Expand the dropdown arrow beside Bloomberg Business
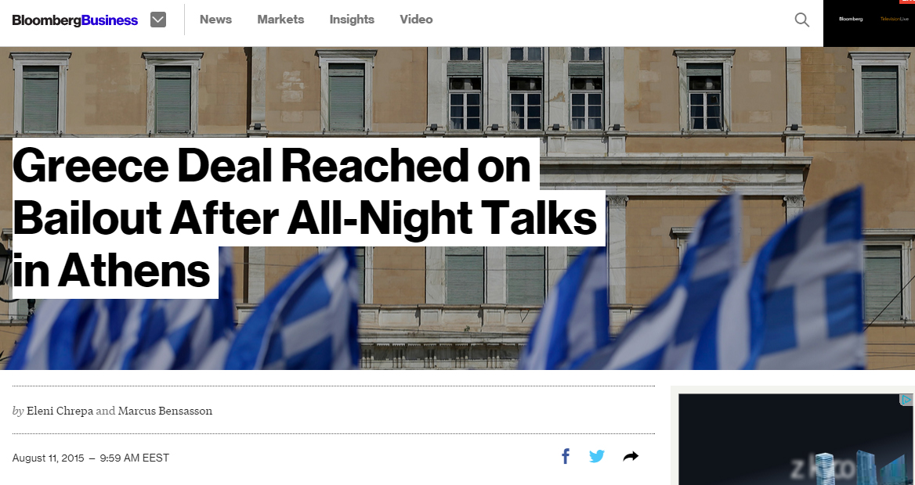915x485 pixels. click(158, 20)
